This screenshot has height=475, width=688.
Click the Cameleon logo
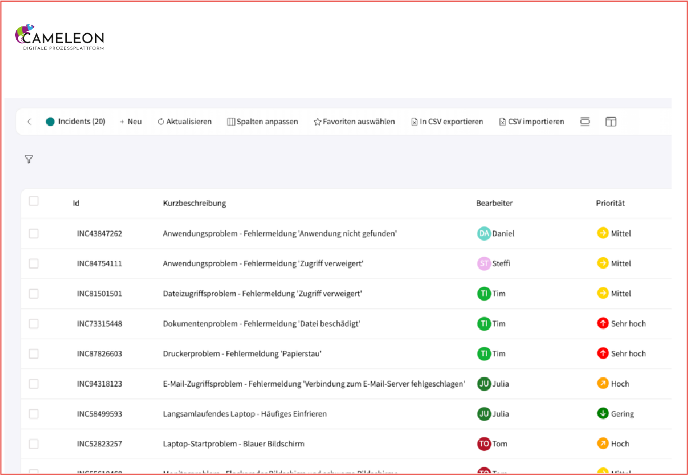[59, 38]
